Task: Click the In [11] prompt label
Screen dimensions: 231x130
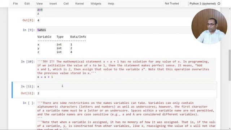Action: pos(28,86)
